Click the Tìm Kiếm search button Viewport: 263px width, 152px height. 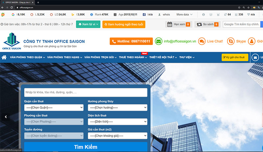tap(86, 147)
